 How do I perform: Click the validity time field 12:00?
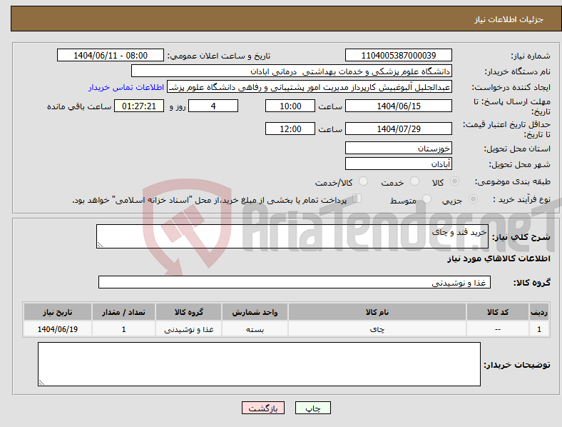290,129
